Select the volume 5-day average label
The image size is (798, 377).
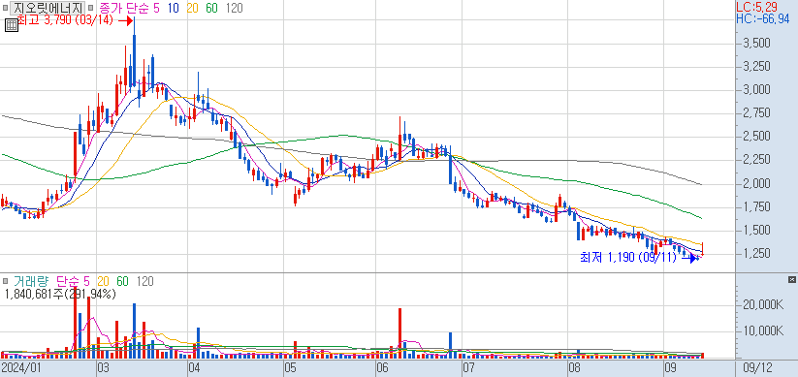(x=85, y=281)
